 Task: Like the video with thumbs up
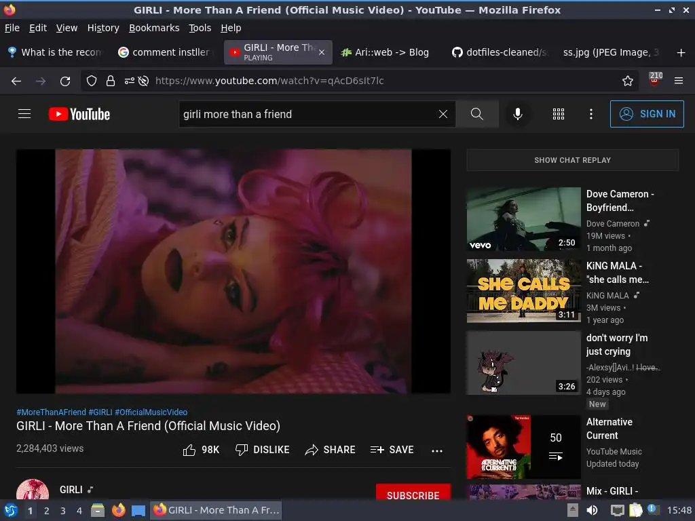point(201,450)
